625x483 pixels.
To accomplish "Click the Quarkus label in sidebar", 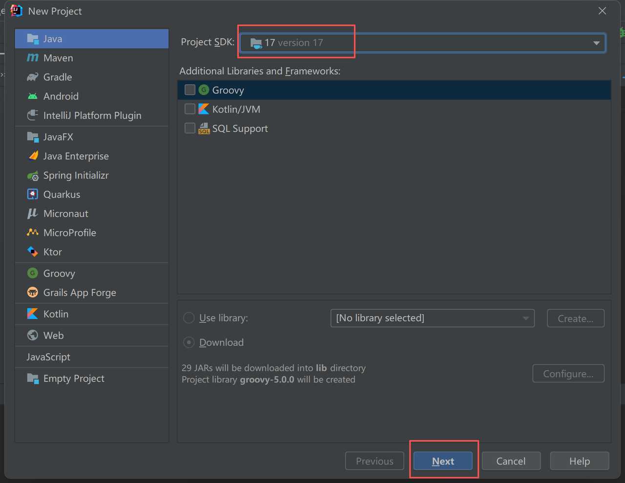I will pyautogui.click(x=62, y=195).
